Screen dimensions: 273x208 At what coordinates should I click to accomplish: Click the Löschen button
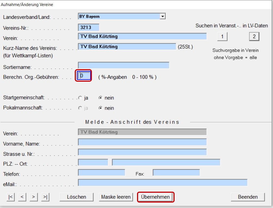click(x=76, y=197)
